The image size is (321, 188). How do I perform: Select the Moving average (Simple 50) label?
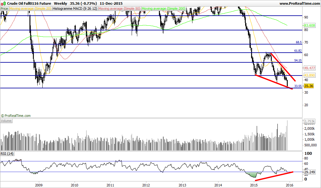click(x=119, y=8)
